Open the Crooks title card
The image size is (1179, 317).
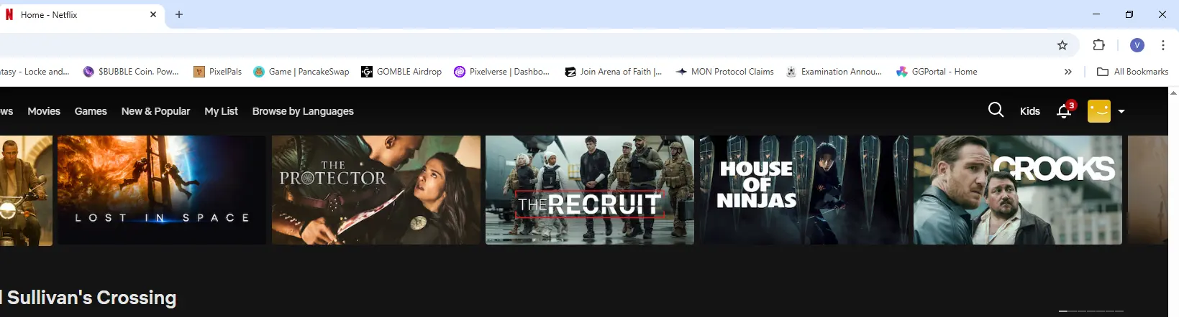(1018, 190)
